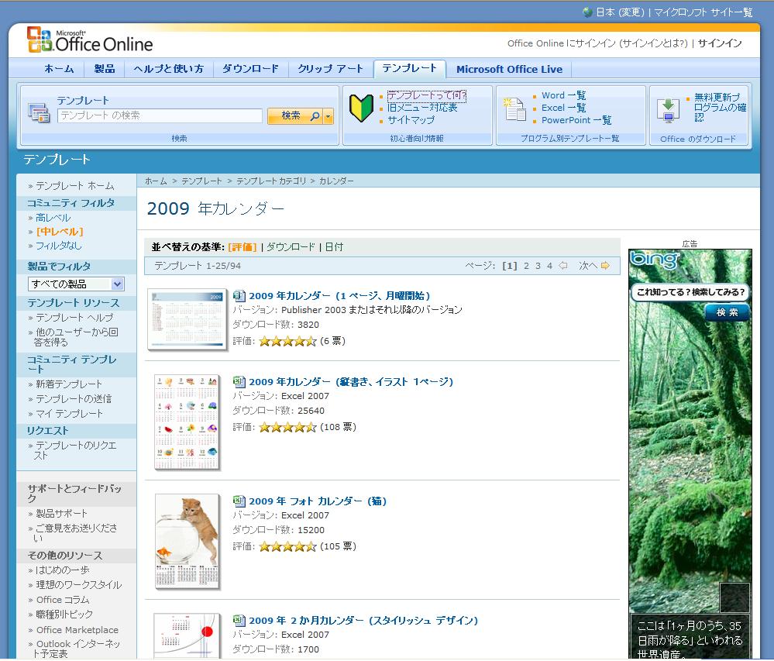This screenshot has height=661, width=774.
Task: Open the Microsoft Office Live tab
Action: 510,69
